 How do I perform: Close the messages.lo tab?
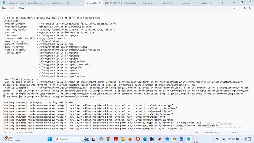[x=100, y=3]
